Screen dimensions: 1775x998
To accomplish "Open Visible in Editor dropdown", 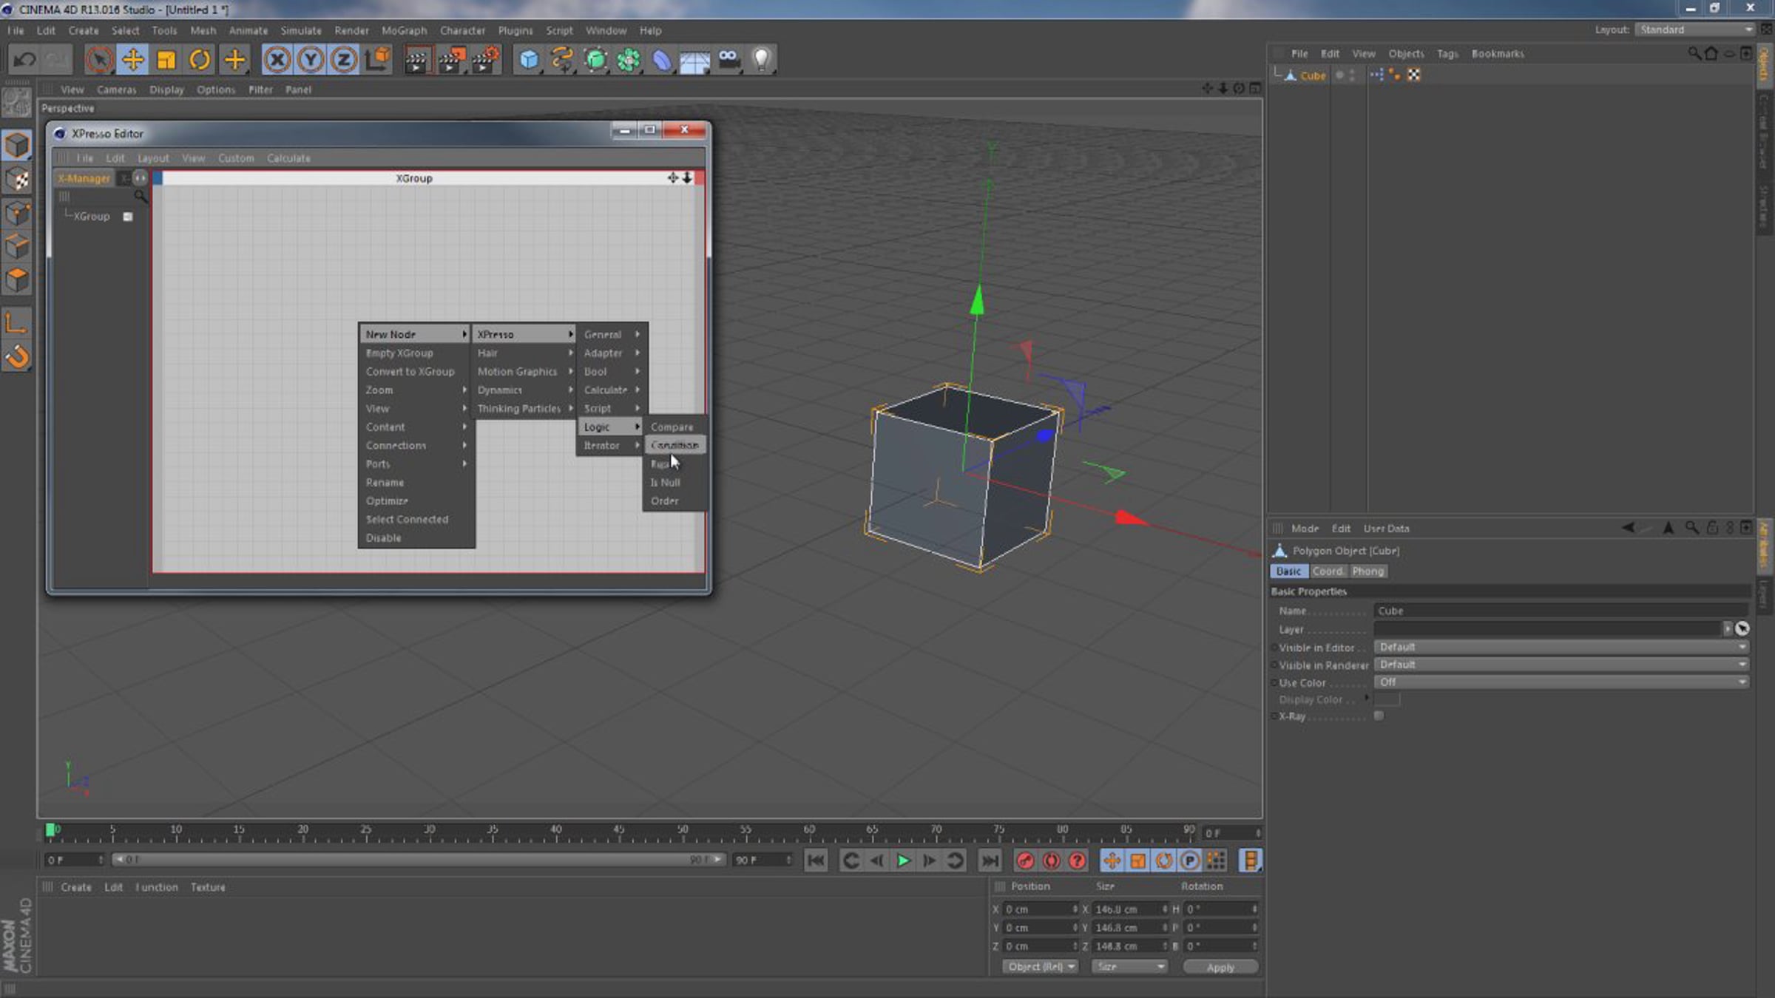I will (1561, 647).
